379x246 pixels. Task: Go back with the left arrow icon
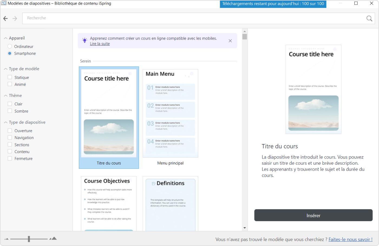pyautogui.click(x=5, y=18)
